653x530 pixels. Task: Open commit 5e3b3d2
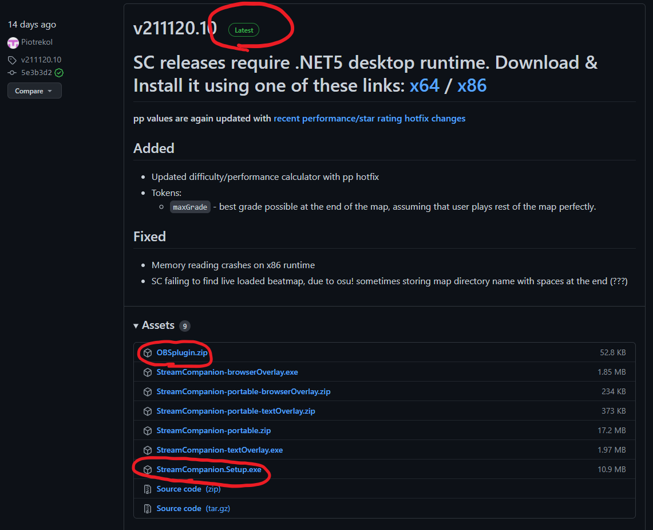[x=37, y=73]
